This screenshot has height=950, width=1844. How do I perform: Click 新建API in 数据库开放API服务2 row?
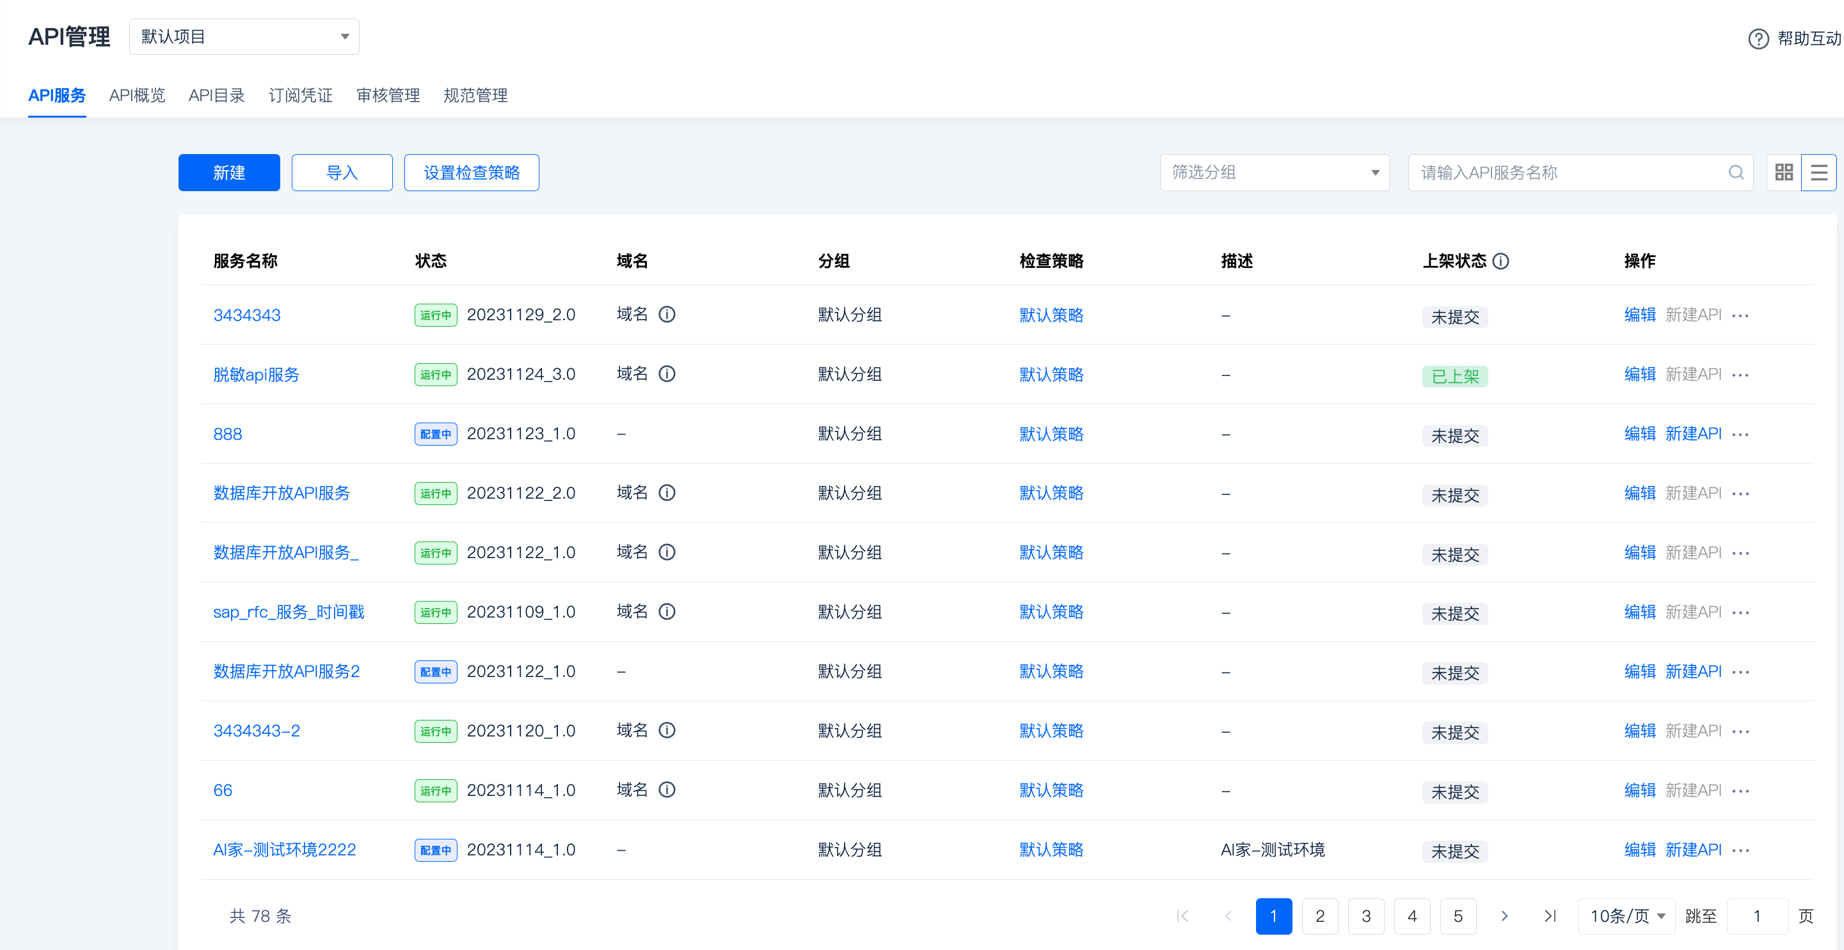tap(1694, 671)
